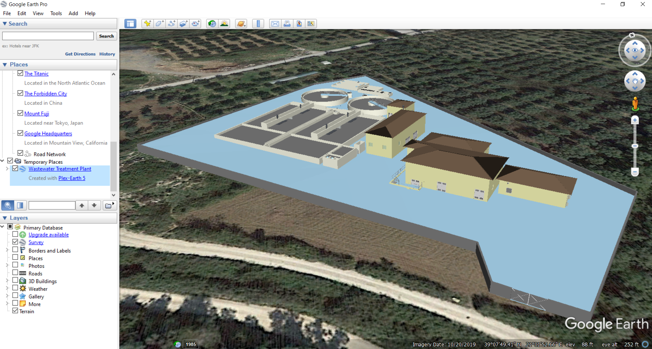Toggle the sidebar visibility button

tap(130, 23)
